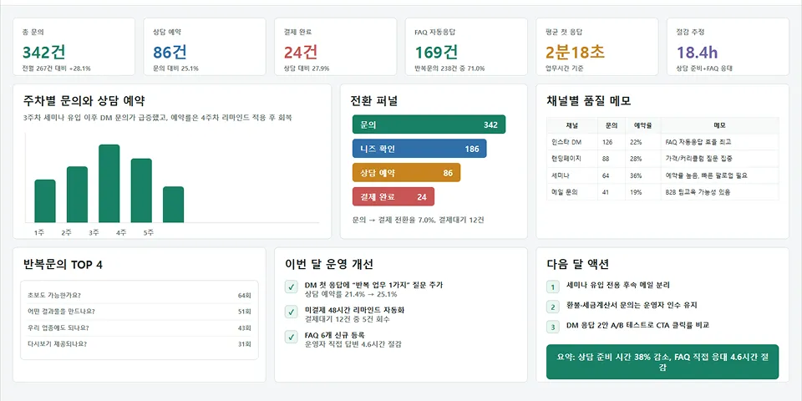Image resolution: width=802 pixels, height=401 pixels.
Task: Select the 5주 bar in weekly chart
Action: [x=174, y=205]
